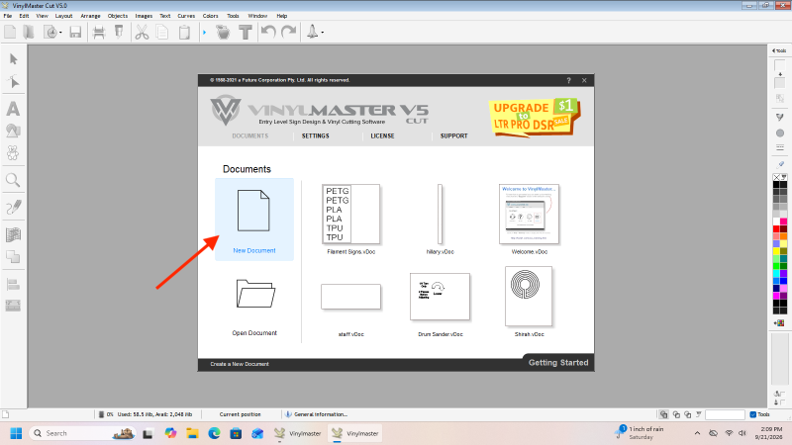The image size is (792, 445).
Task: Pick the red color swatch
Action: [776, 229]
